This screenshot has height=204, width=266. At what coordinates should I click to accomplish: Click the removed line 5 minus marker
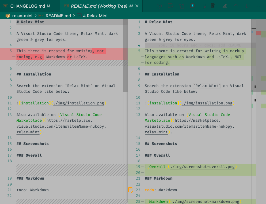14,51
